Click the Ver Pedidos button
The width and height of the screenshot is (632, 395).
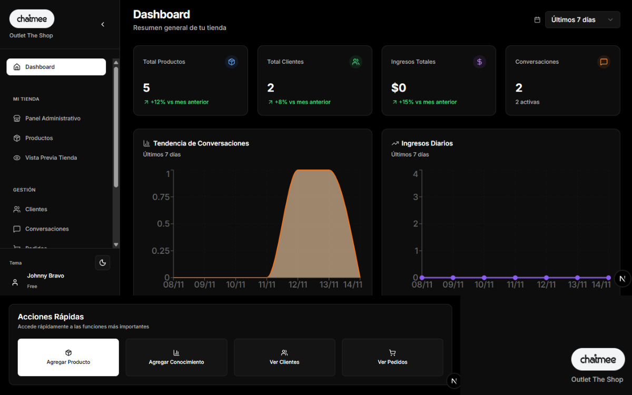click(x=392, y=358)
